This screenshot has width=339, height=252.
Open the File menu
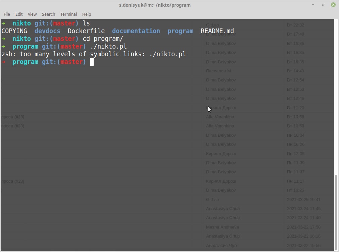pyautogui.click(x=7, y=14)
